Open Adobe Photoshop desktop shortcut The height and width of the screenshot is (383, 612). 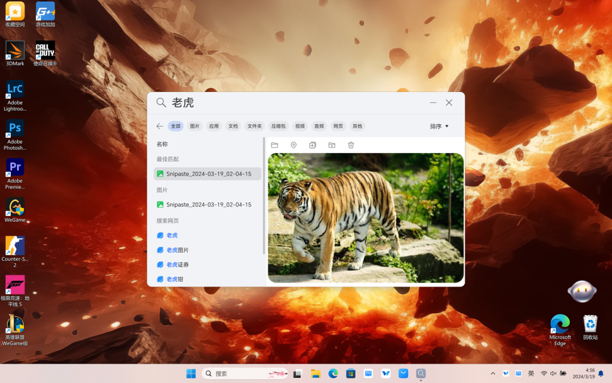pyautogui.click(x=15, y=135)
